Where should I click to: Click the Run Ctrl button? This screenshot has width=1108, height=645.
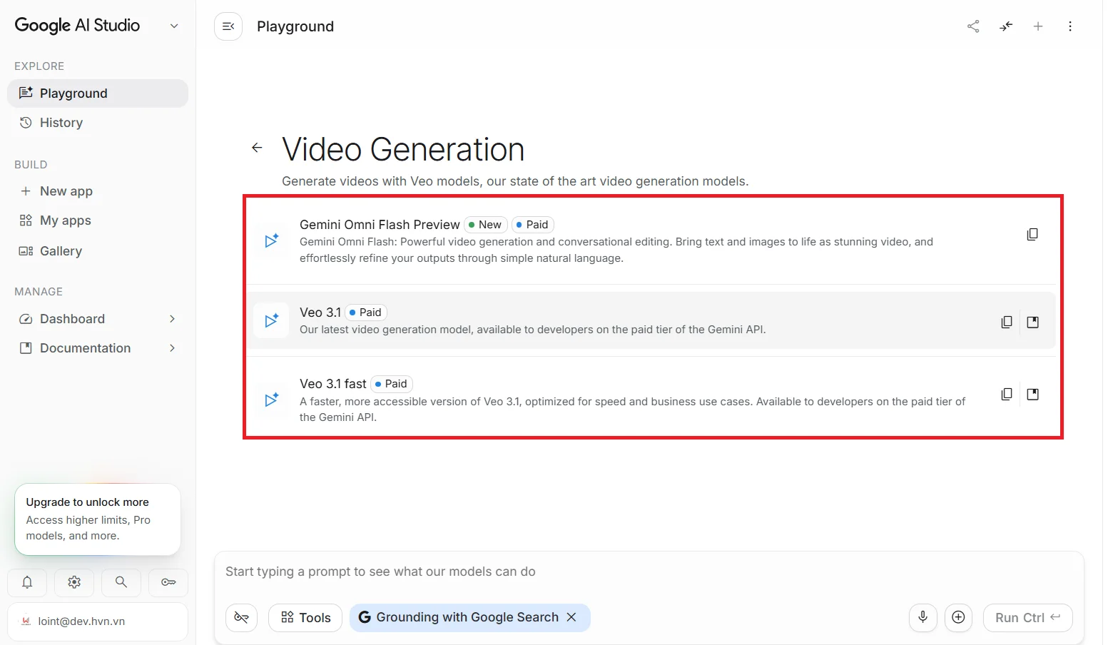pos(1027,617)
